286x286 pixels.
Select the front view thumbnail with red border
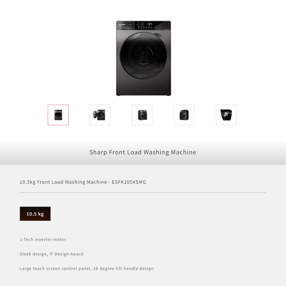tap(58, 115)
